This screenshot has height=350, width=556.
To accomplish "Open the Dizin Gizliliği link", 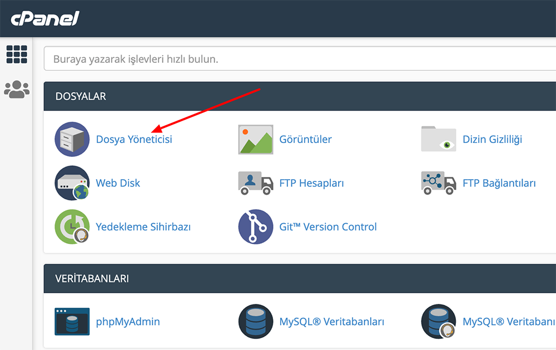I will click(492, 139).
